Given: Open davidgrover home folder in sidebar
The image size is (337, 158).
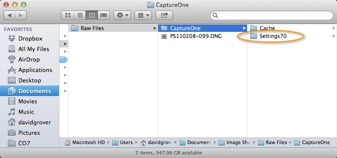Looking at the screenshot, I should click(29, 122).
